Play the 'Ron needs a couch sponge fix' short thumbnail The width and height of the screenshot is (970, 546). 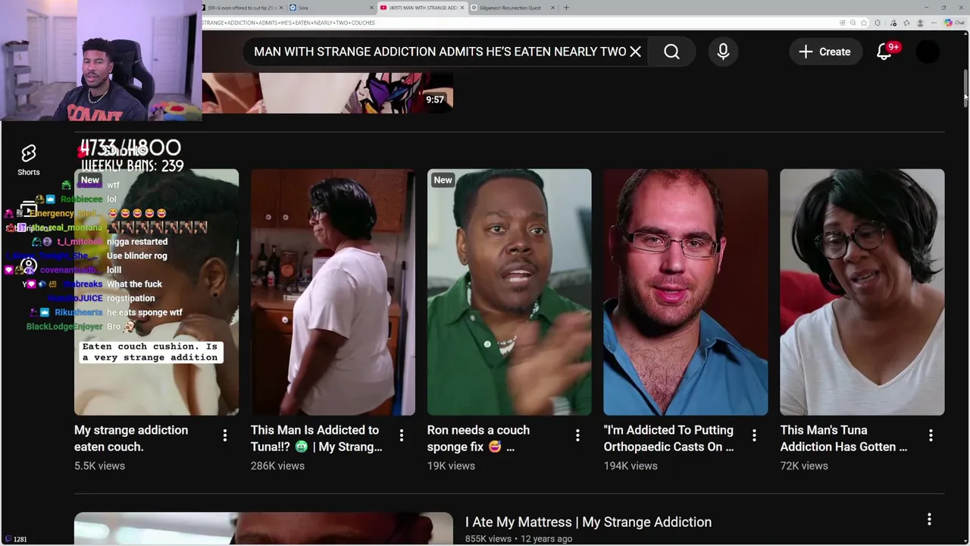(509, 292)
